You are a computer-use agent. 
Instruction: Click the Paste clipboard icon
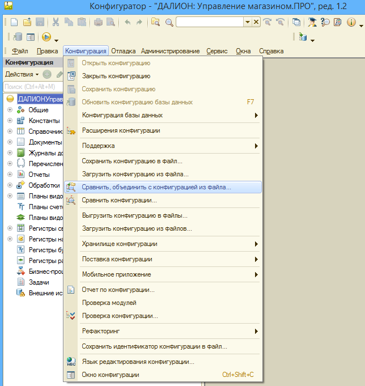(x=82, y=22)
